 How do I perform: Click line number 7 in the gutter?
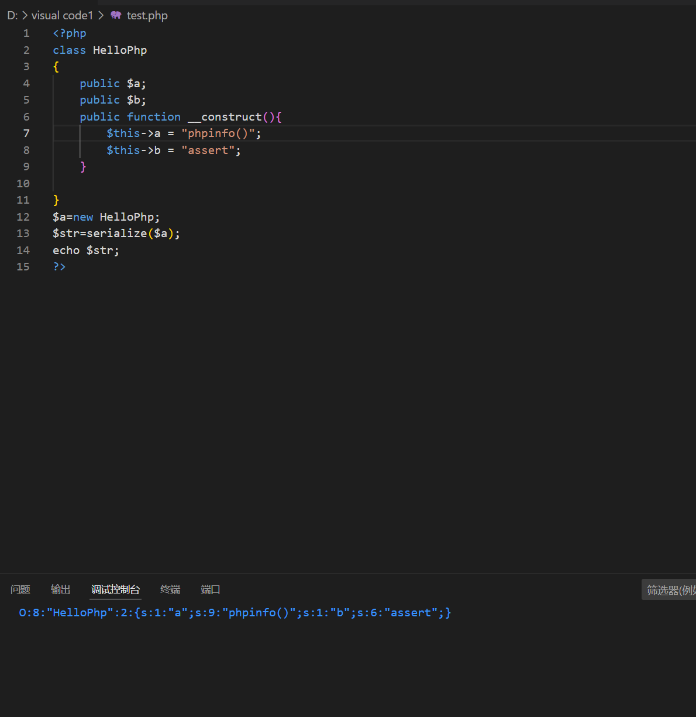click(x=26, y=133)
